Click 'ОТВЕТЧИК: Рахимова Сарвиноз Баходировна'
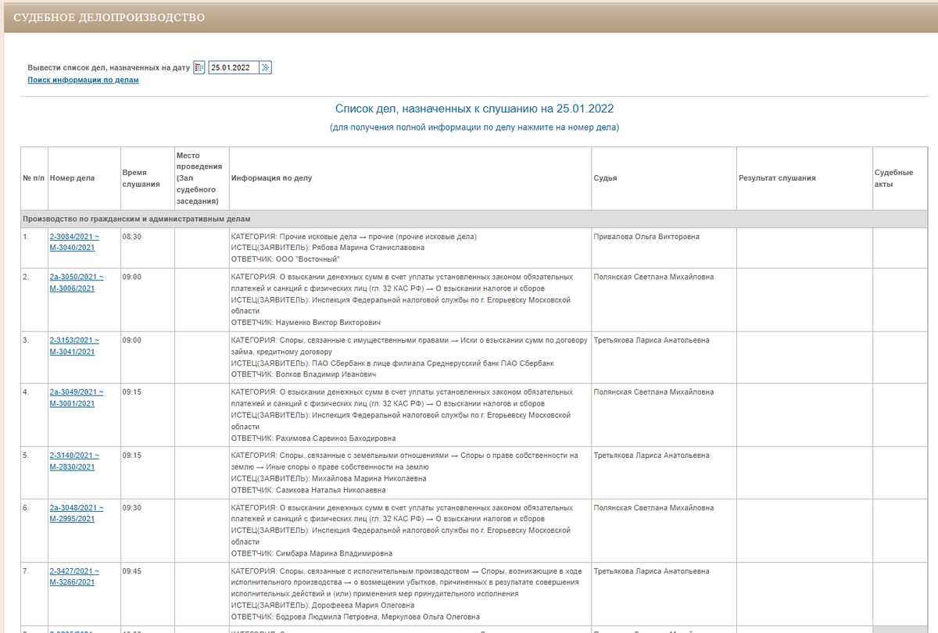The width and height of the screenshot is (938, 633). [x=313, y=438]
